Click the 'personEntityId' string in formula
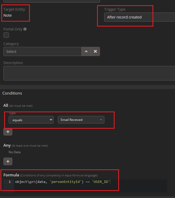175x198 pixels. 66,182
